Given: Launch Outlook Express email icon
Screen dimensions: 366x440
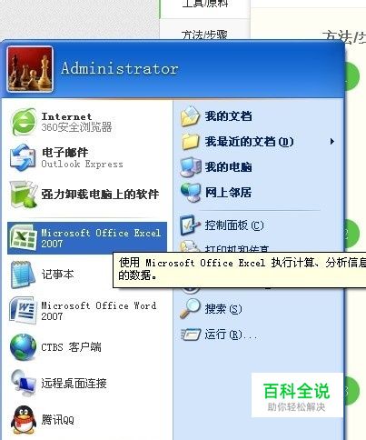Looking at the screenshot, I should [x=23, y=157].
